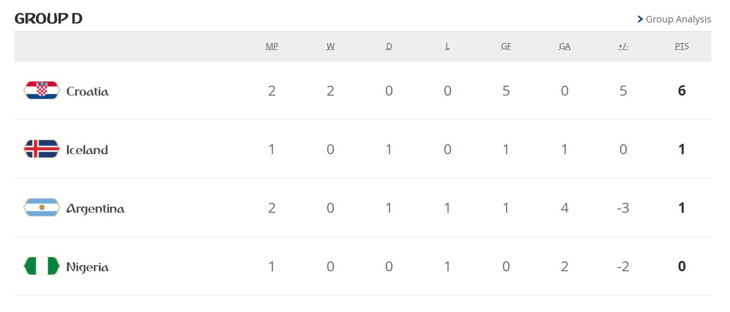730x312 pixels.
Task: Click the W column header
Action: click(x=330, y=46)
